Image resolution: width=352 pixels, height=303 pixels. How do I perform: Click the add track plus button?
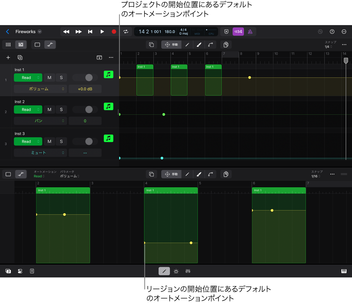click(x=8, y=57)
